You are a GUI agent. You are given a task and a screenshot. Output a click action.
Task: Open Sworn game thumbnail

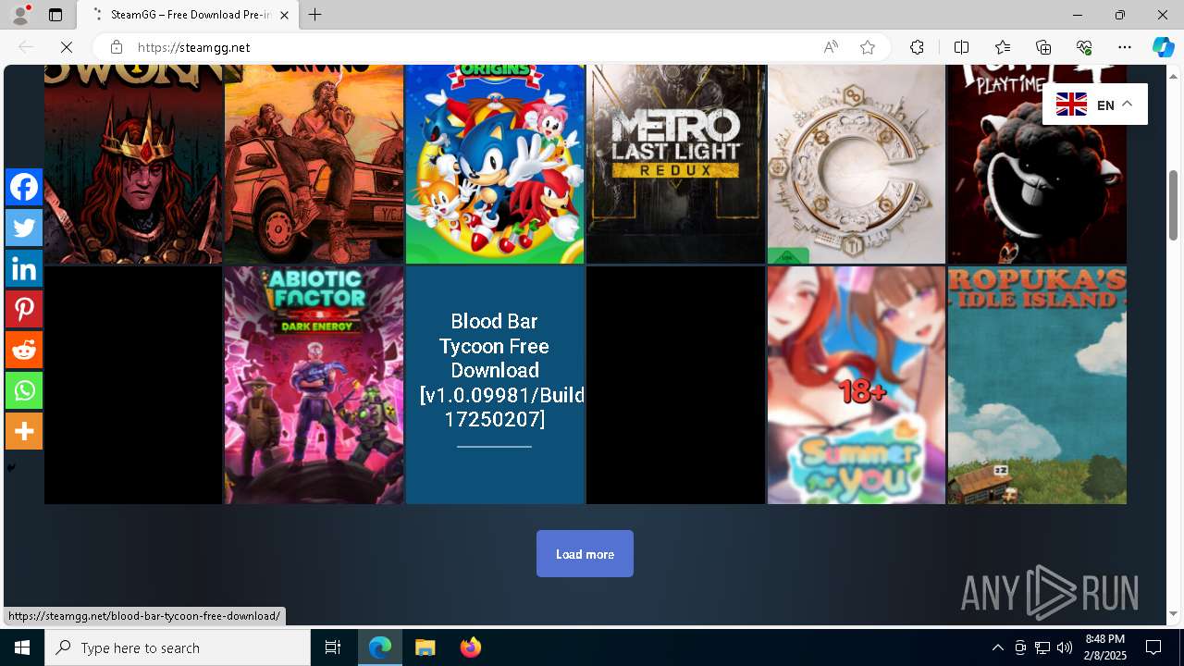133,164
